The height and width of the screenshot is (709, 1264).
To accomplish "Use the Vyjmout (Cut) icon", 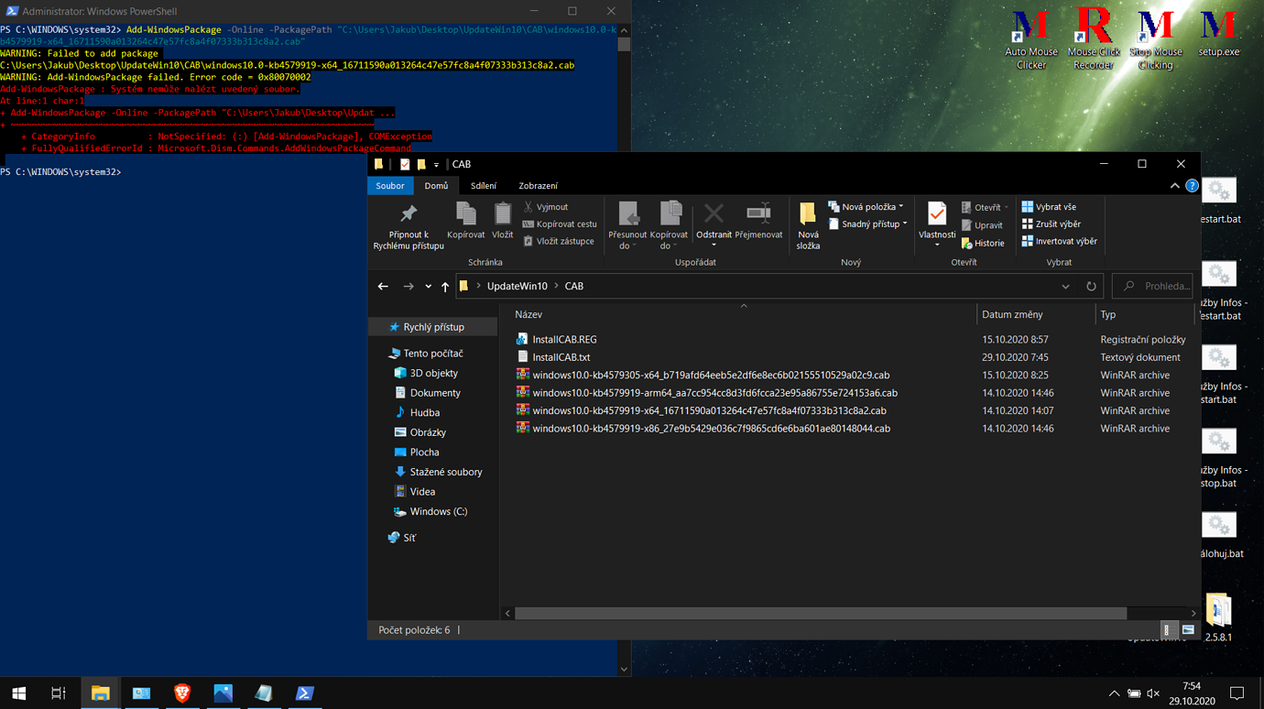I will click(547, 206).
